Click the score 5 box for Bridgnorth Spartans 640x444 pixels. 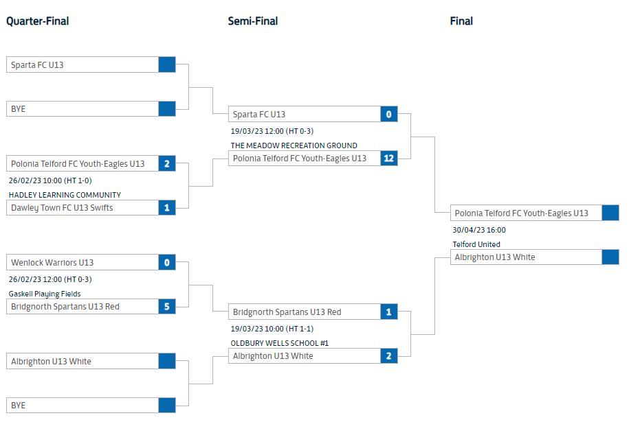point(166,307)
